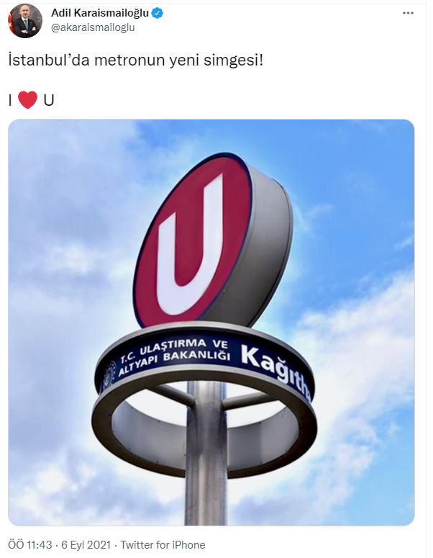Click the ÖÖ 11:43 timestamp
Viewport: 433px width, 558px height.
tap(30, 545)
